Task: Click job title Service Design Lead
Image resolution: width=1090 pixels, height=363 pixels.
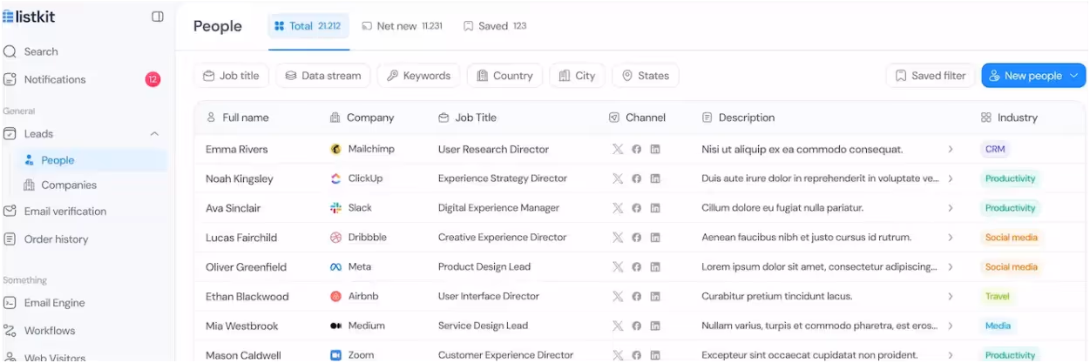Action: [483, 326]
